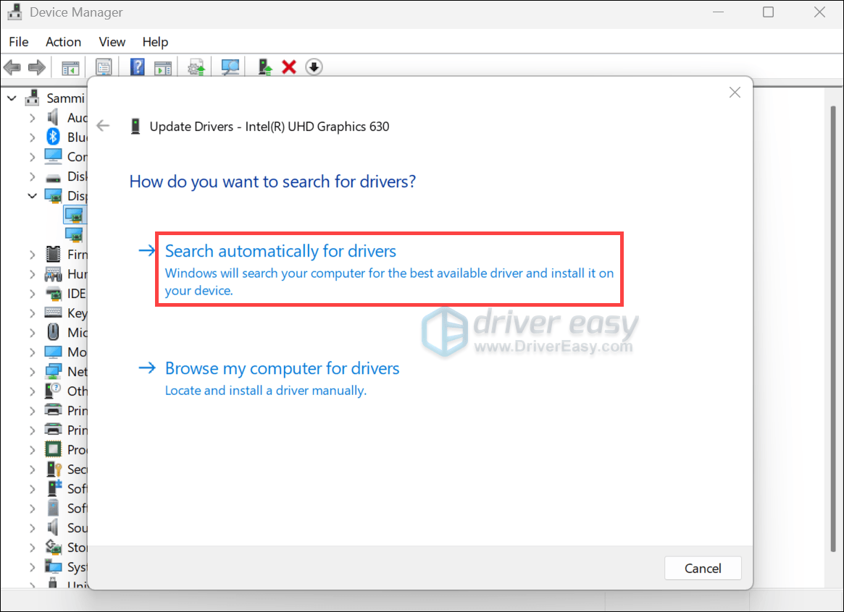Choose Search automatically for drivers
This screenshot has width=844, height=612.
point(280,252)
